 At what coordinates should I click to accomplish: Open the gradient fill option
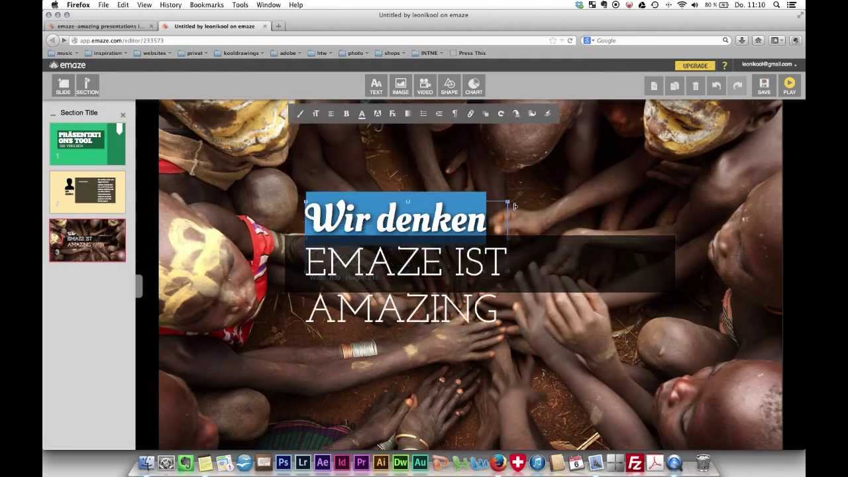(408, 114)
